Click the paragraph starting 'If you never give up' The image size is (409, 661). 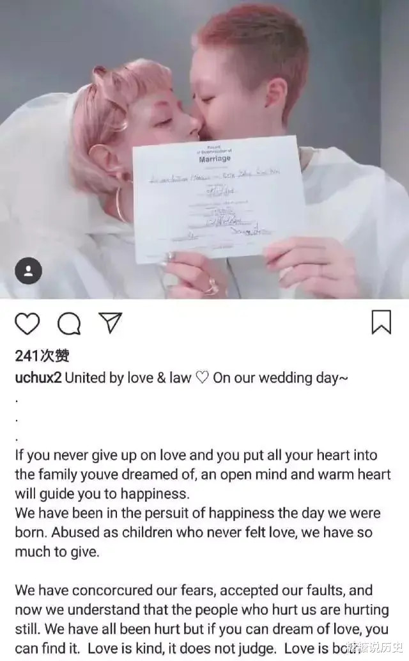click(203, 474)
